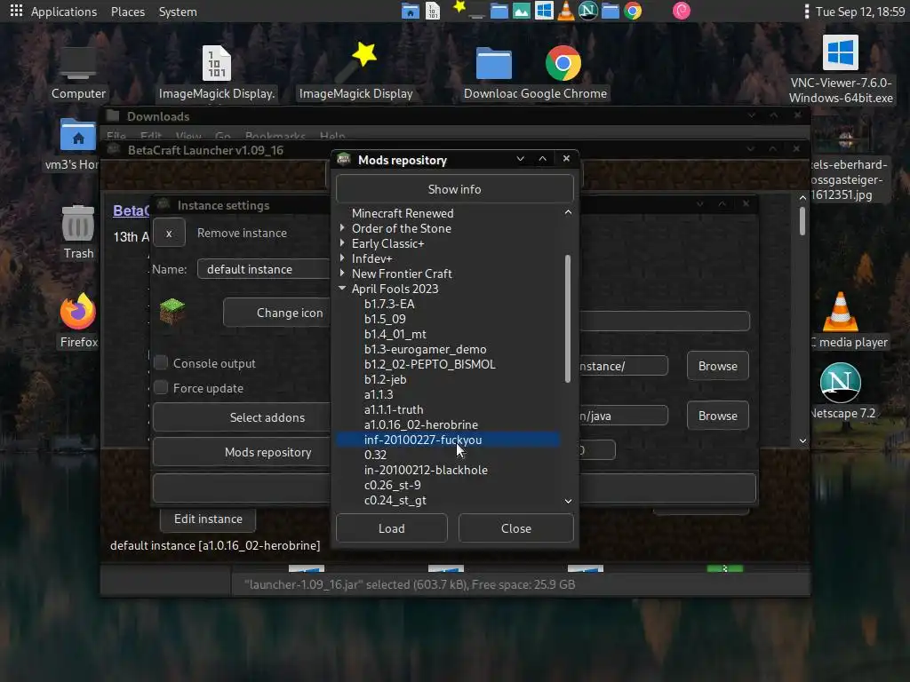Click Close in Mods repository dialog
Screen dimensions: 910x682
pos(516,528)
